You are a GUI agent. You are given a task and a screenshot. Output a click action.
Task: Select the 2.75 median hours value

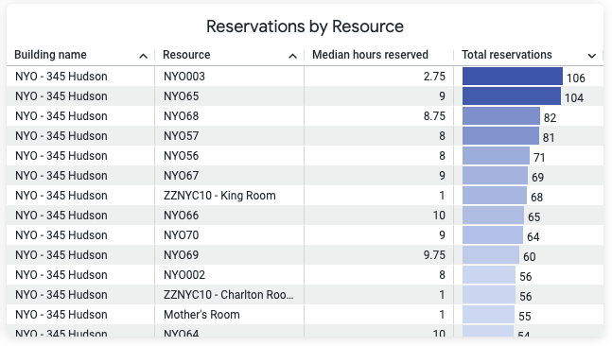click(x=434, y=76)
